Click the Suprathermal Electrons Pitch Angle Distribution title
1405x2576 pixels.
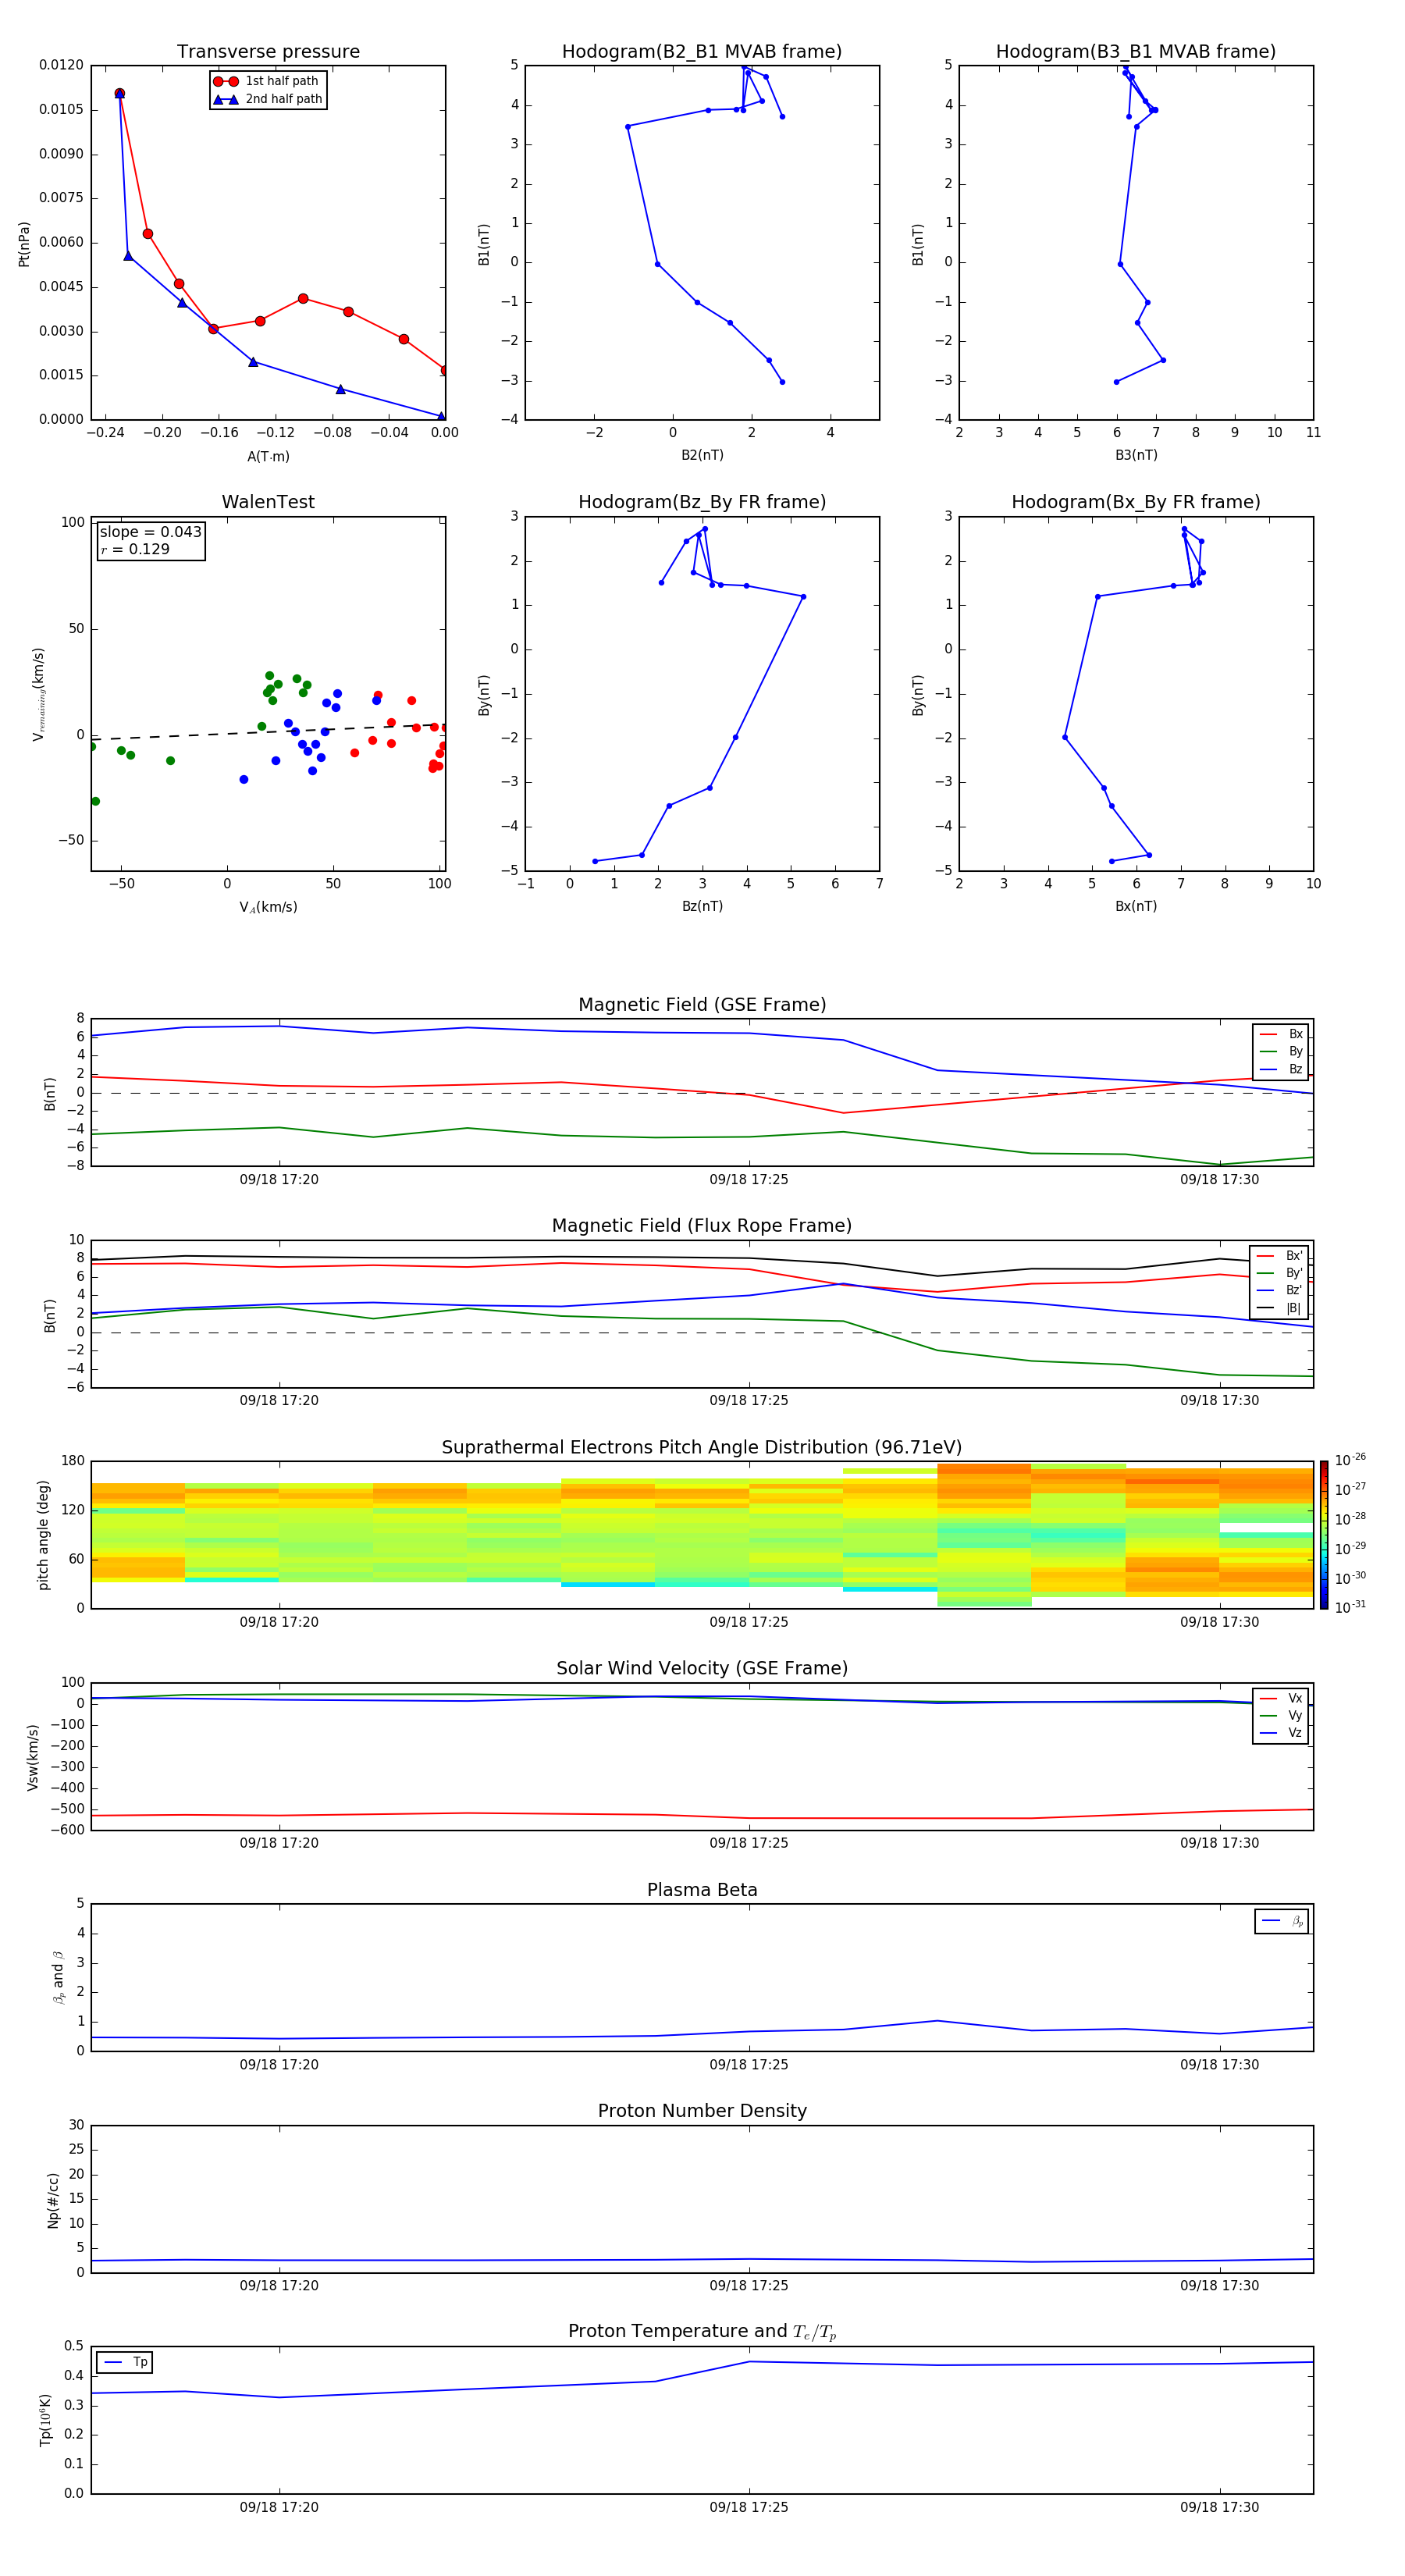click(702, 1448)
